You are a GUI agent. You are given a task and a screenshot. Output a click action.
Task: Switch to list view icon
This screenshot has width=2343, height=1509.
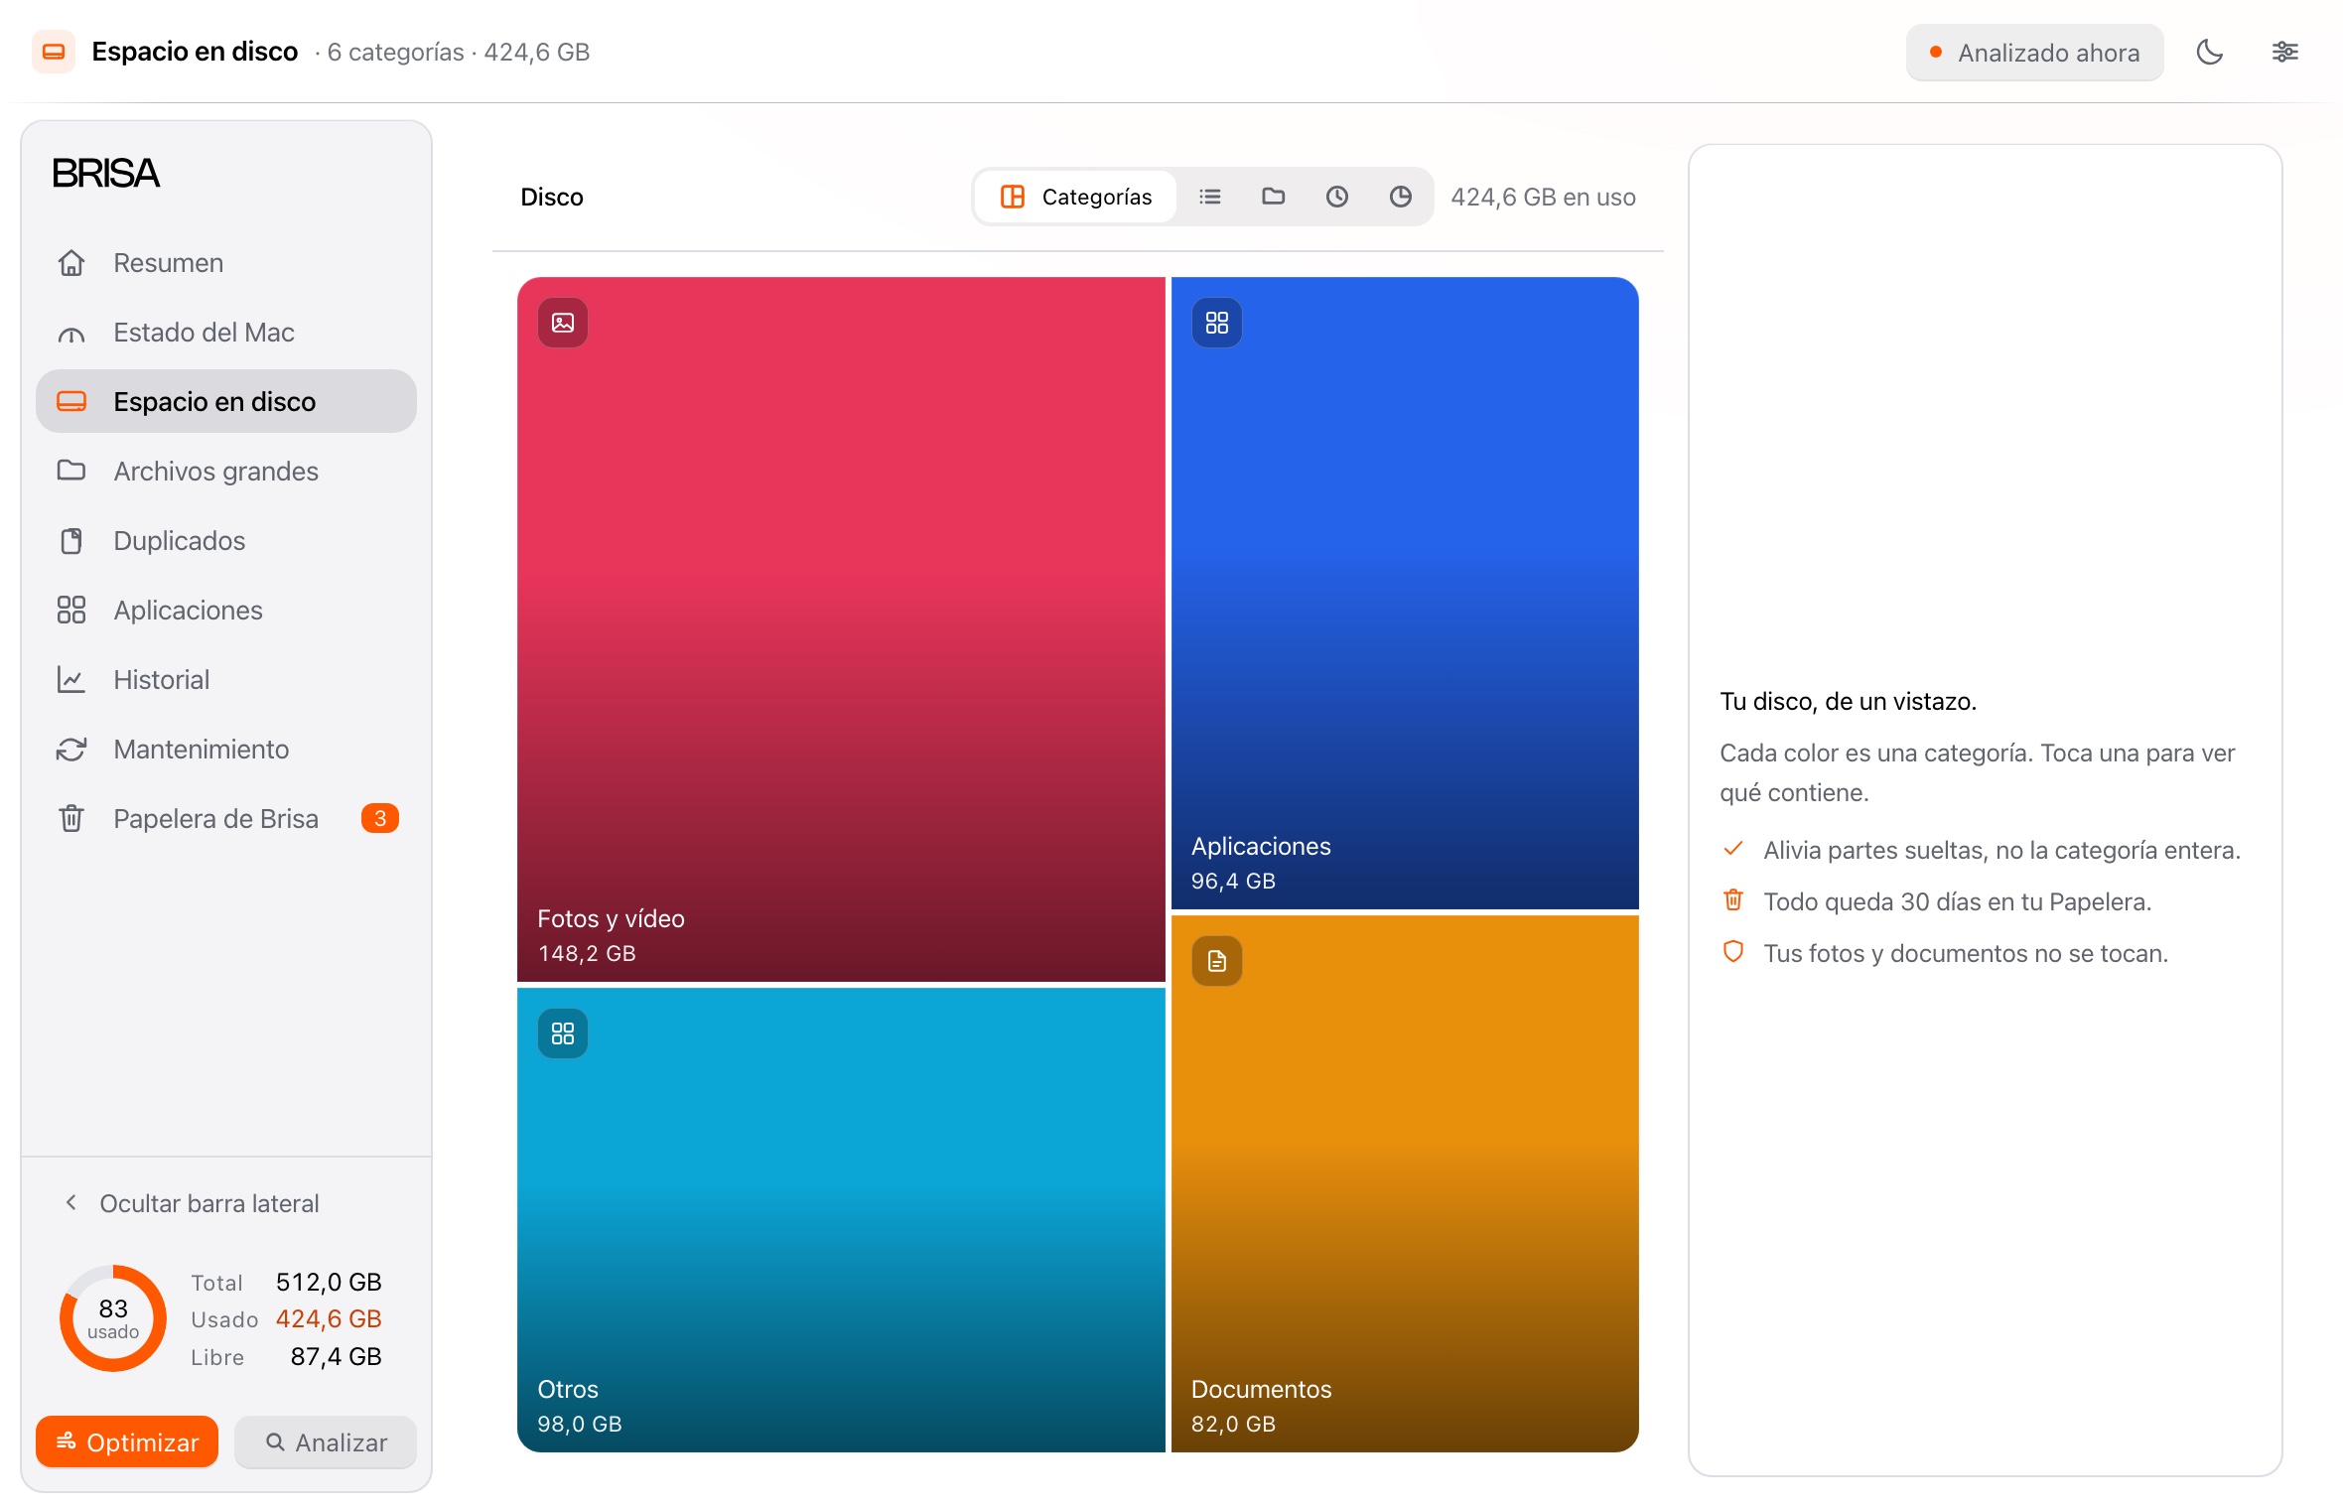[x=1210, y=198]
